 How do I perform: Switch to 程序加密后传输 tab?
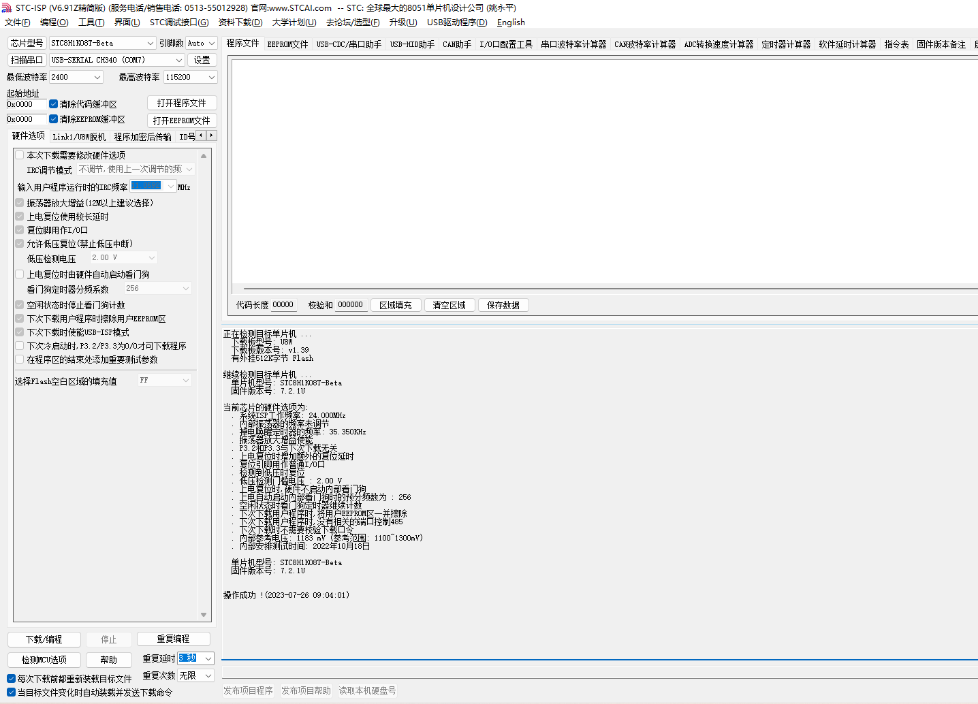point(143,137)
